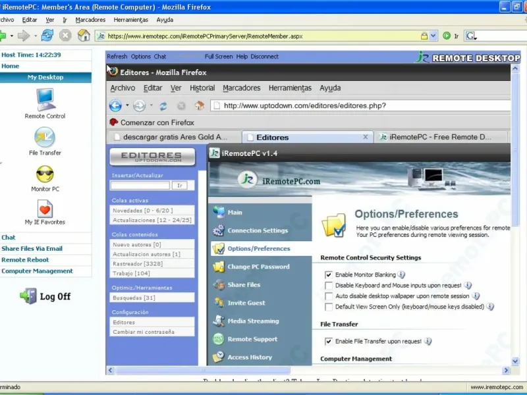The height and width of the screenshot is (395, 527).
Task: Click remote Firefox uptodown URL field
Action: [x=360, y=105]
